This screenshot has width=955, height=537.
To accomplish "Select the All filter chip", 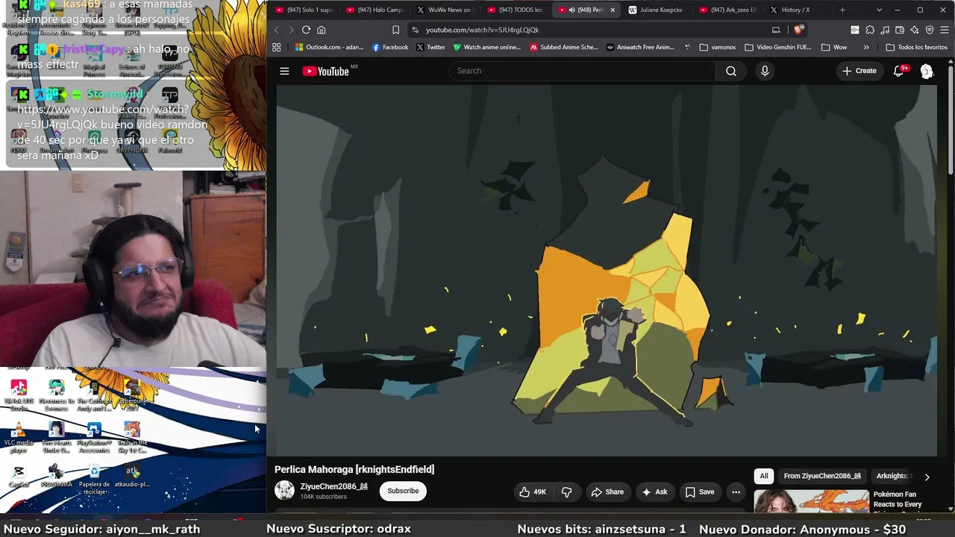I will [764, 476].
